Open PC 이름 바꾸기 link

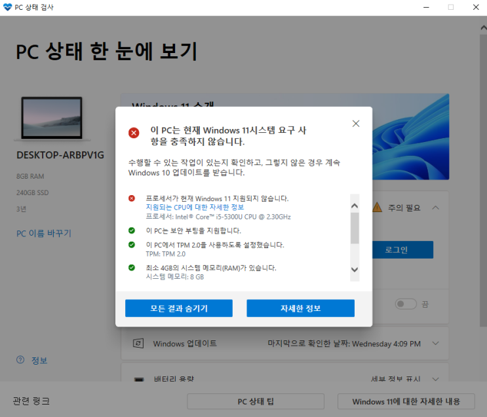44,233
